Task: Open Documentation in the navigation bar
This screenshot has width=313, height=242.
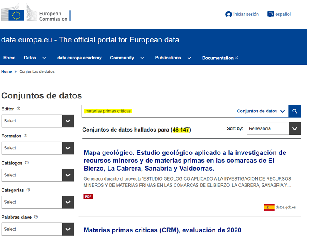Action: click(218, 58)
